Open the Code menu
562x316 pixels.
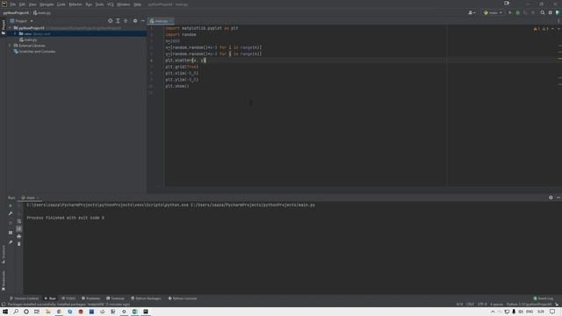61,4
